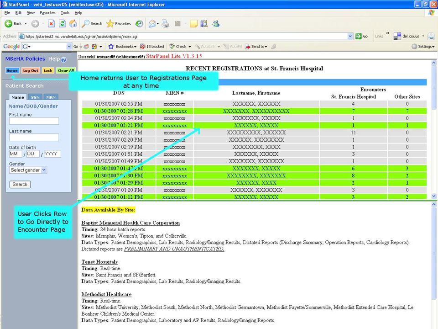The width and height of the screenshot is (438, 329).
Task: Open the address bar dropdown
Action: tap(350, 37)
